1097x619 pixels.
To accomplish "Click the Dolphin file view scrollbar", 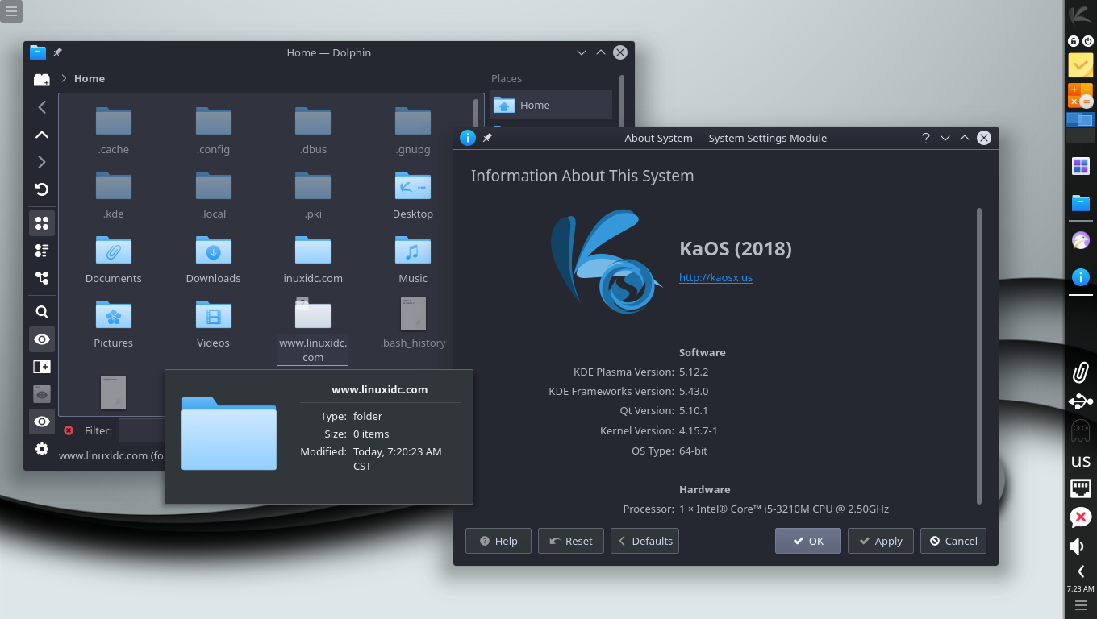I will pyautogui.click(x=476, y=113).
